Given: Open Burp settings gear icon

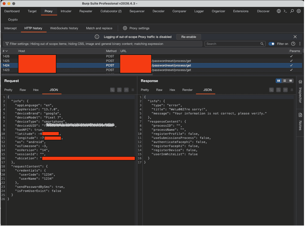Looking at the screenshot, I should point(299,11).
